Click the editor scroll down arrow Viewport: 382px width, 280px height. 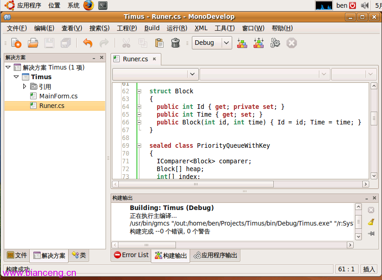pyautogui.click(x=374, y=176)
